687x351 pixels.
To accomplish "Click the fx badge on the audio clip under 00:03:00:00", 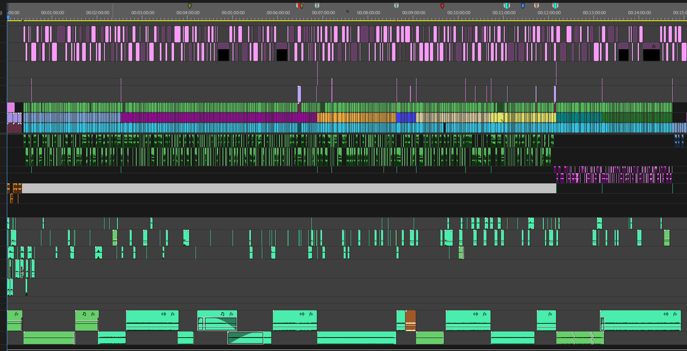I will 173,314.
